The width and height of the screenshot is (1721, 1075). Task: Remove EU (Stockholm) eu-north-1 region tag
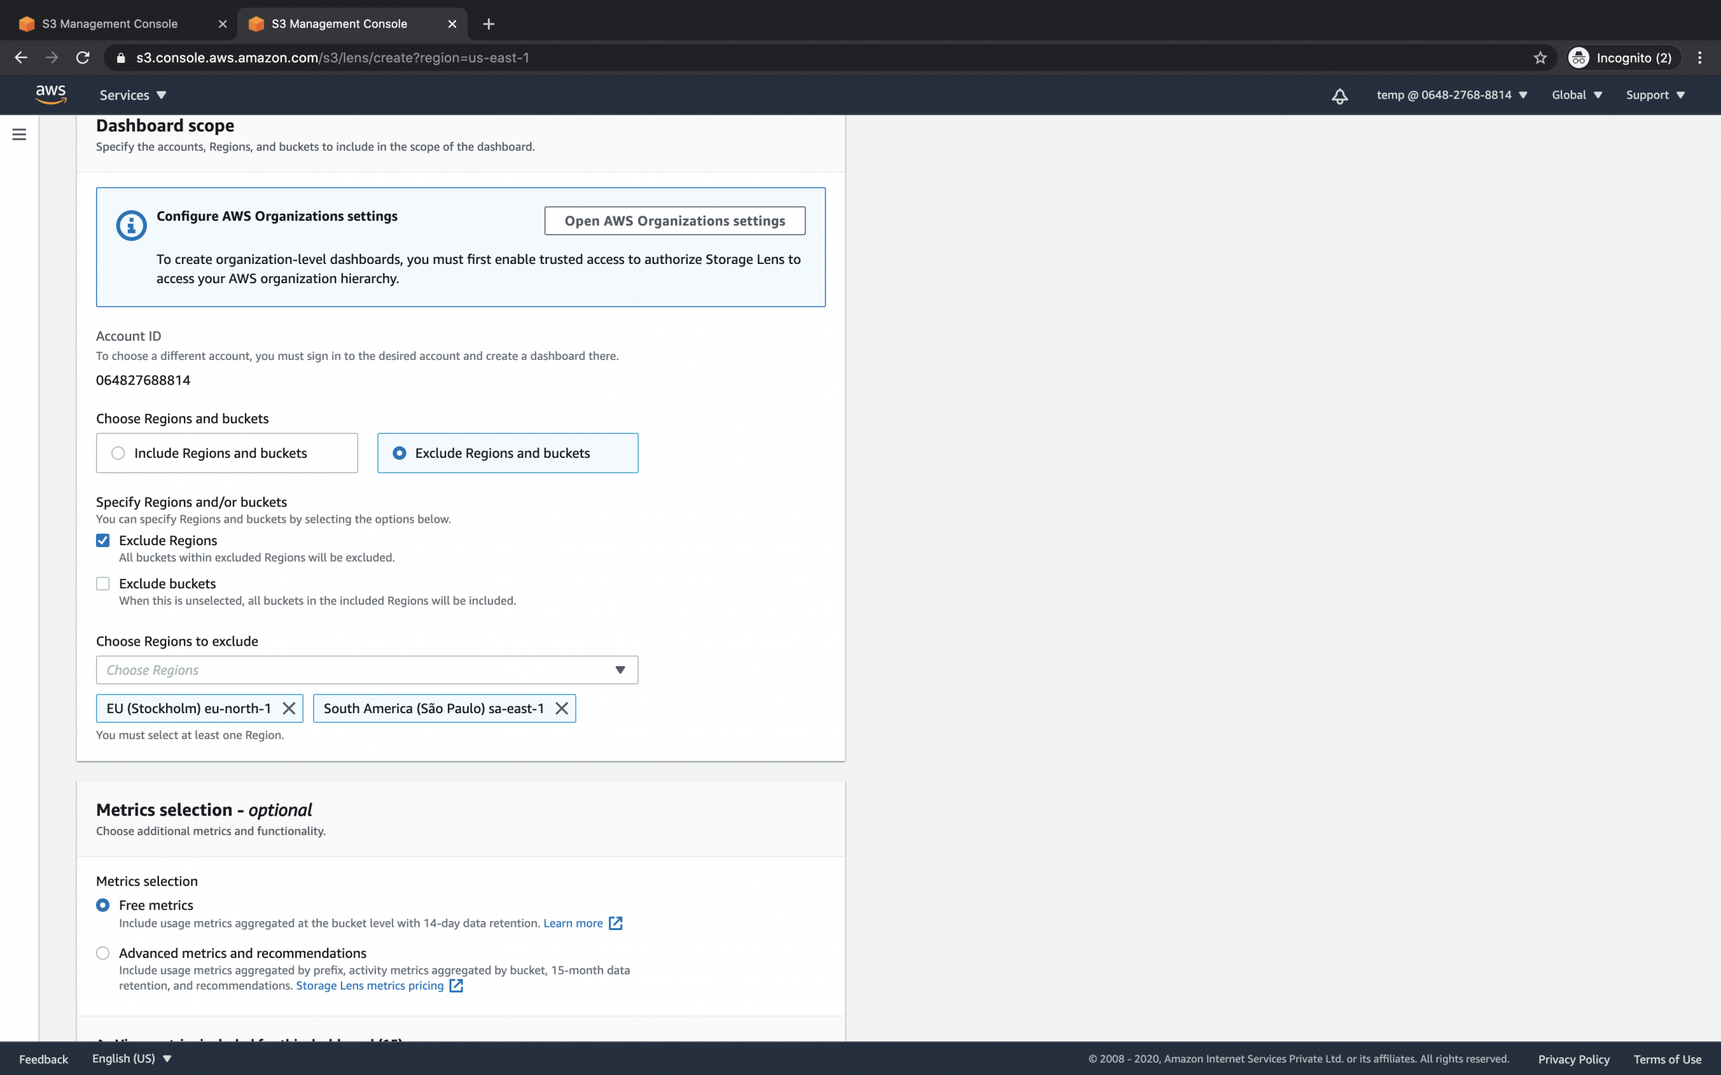(289, 708)
